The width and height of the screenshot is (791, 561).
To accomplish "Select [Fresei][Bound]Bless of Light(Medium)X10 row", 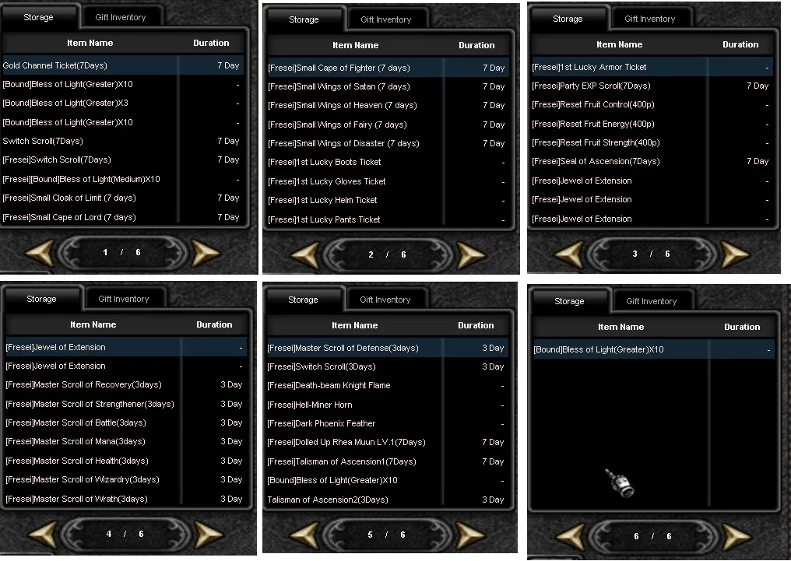I will point(123,179).
